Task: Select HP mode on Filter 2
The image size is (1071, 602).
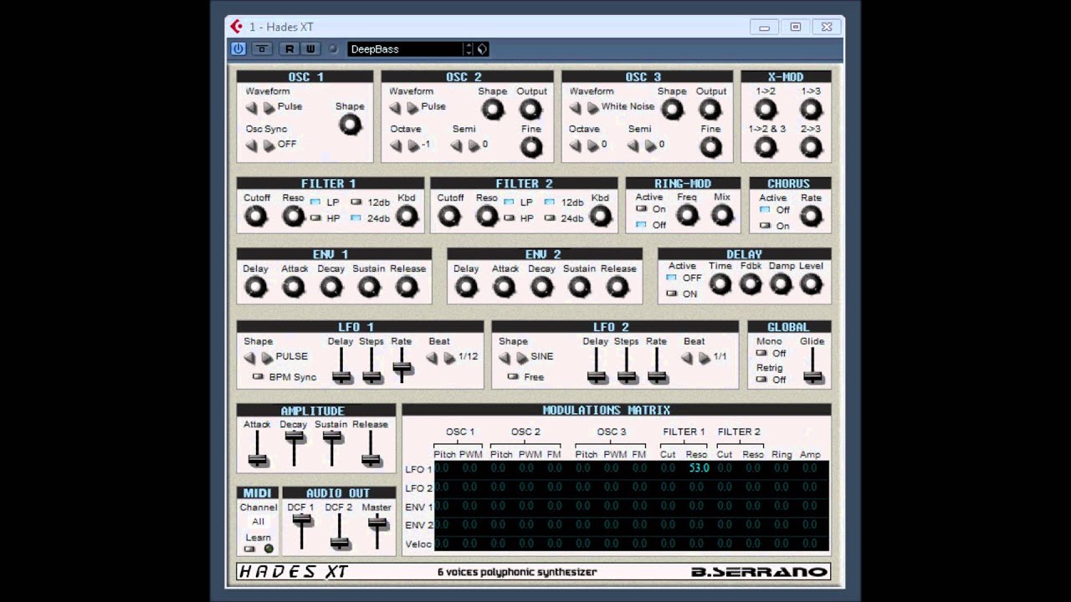Action: point(509,218)
